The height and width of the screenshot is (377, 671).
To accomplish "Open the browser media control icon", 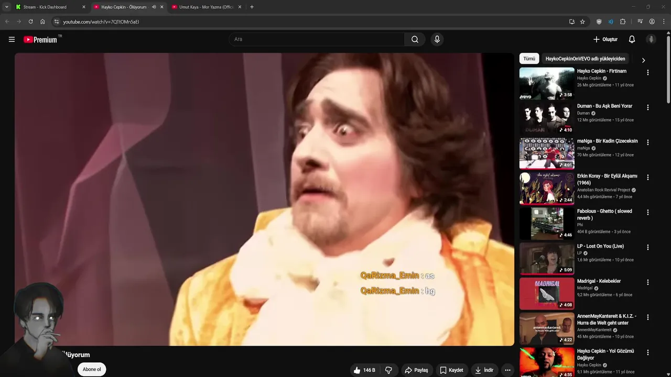I will (x=640, y=21).
